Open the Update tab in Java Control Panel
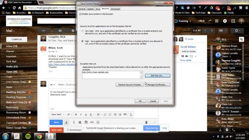Screen dimensions: 249x140 tap(90, 9)
